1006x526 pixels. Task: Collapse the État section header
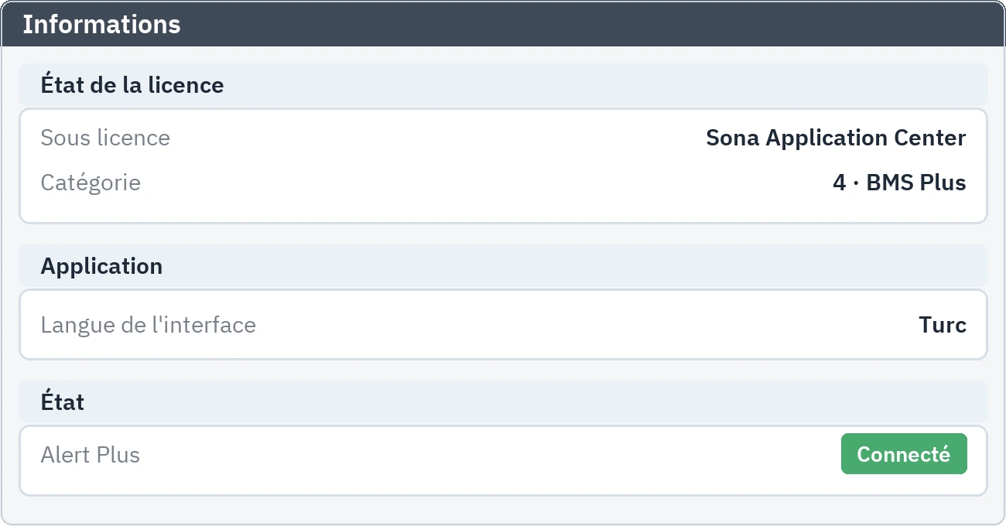point(503,401)
